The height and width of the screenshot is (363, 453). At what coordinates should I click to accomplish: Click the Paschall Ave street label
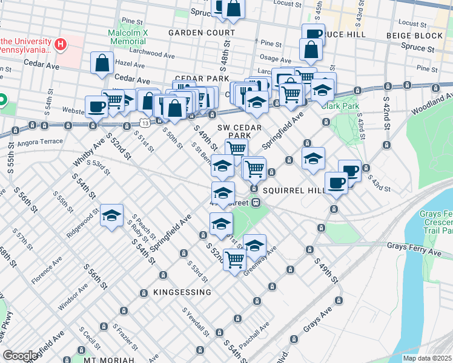pos(254,335)
